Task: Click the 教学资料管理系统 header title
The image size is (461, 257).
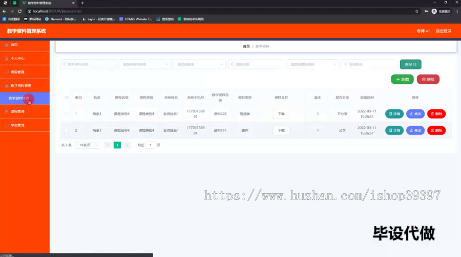Action: tap(27, 31)
